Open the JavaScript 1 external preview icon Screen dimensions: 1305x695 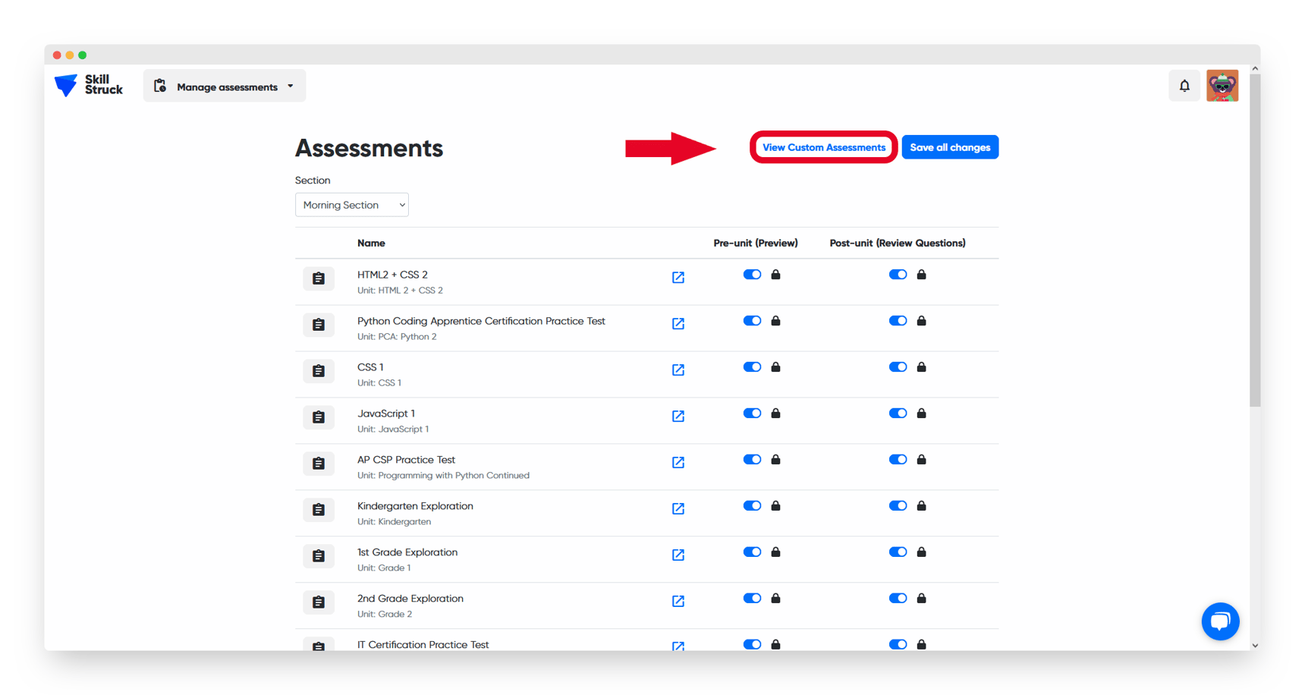pos(678,416)
